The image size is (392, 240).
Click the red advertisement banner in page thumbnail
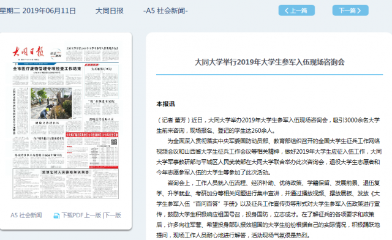92,135
